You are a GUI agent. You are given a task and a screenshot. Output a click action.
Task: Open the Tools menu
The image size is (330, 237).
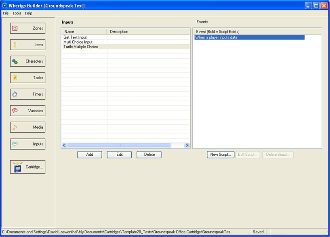[17, 13]
